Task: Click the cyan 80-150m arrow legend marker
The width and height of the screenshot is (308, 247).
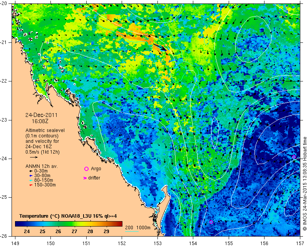Action: (31, 180)
